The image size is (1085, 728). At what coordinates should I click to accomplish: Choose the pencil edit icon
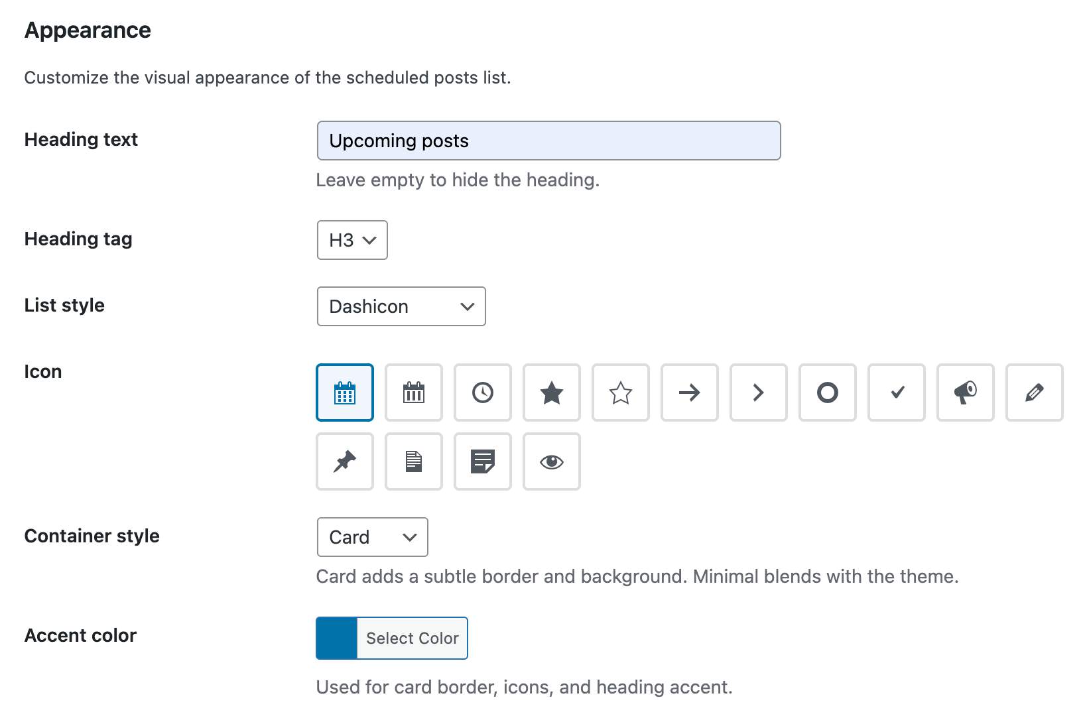[x=1035, y=393]
